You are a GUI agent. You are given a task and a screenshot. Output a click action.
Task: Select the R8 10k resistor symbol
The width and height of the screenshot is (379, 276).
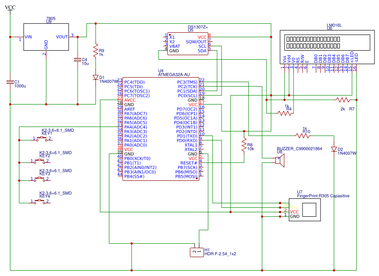244,145
